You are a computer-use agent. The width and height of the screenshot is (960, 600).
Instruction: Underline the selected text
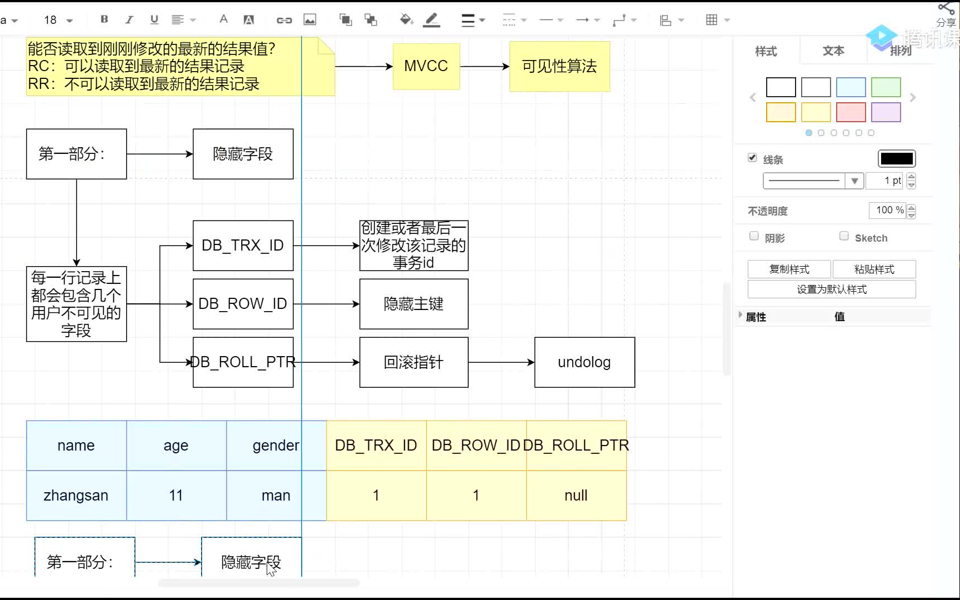[154, 20]
